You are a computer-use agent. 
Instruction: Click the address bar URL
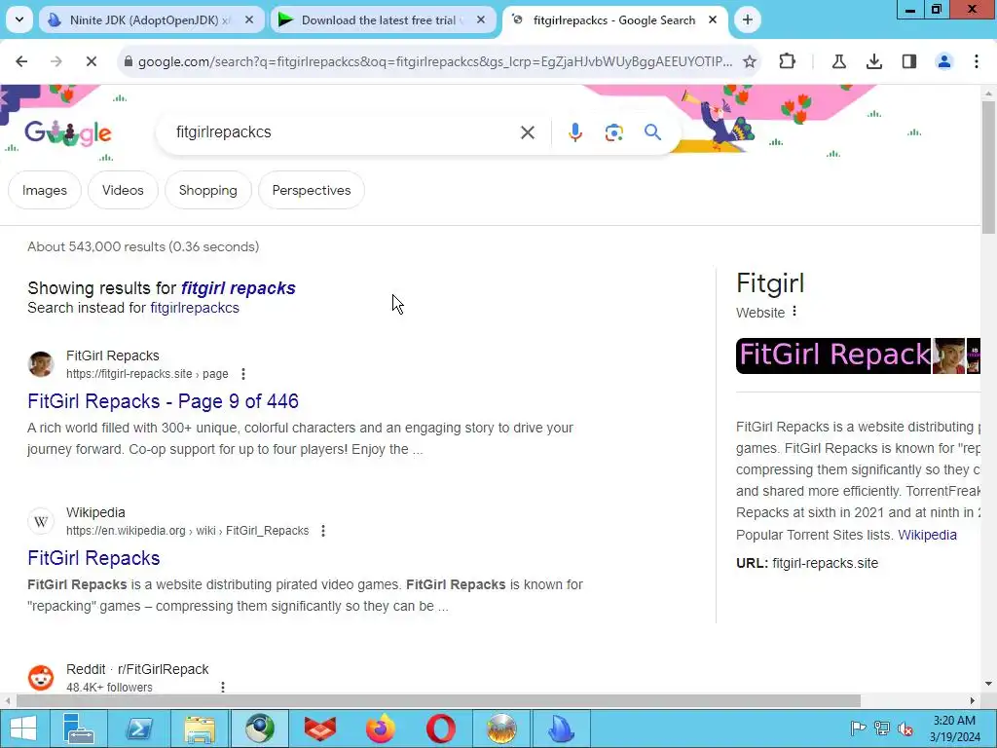[434, 61]
